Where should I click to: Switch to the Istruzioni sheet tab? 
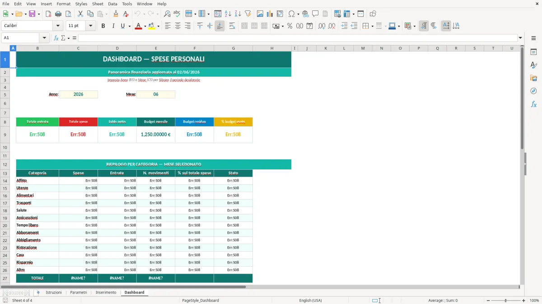tap(53, 292)
